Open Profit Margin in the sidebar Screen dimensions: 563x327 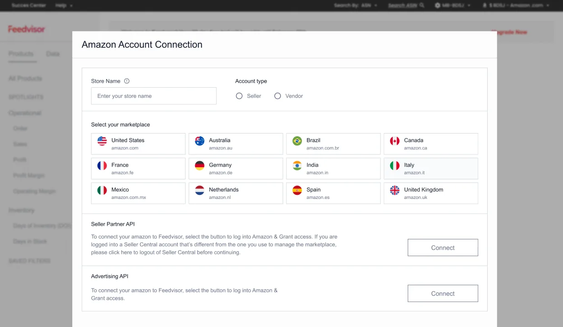click(29, 175)
